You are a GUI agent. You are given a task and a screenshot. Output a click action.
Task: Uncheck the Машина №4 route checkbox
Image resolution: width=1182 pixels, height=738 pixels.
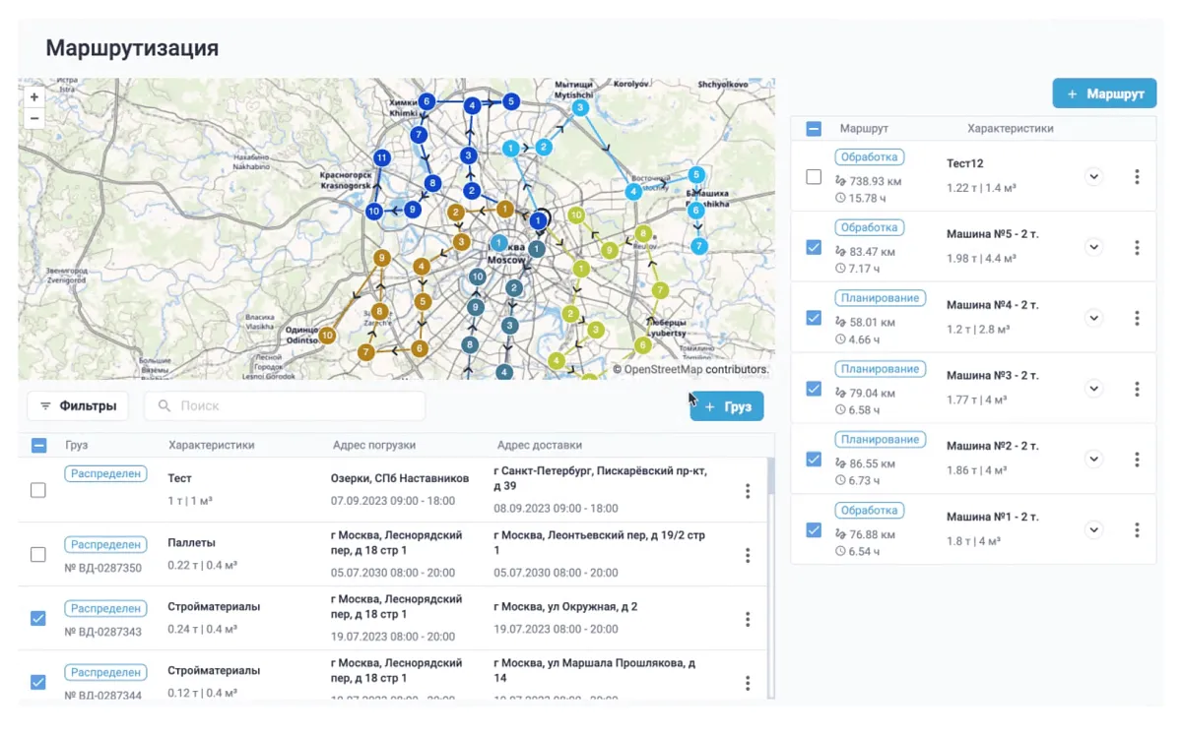click(x=814, y=318)
